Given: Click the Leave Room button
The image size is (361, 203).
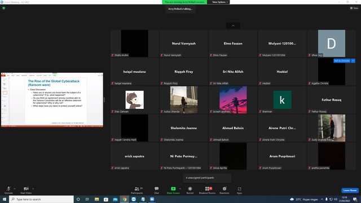Looking at the screenshot, I should tap(350, 191).
